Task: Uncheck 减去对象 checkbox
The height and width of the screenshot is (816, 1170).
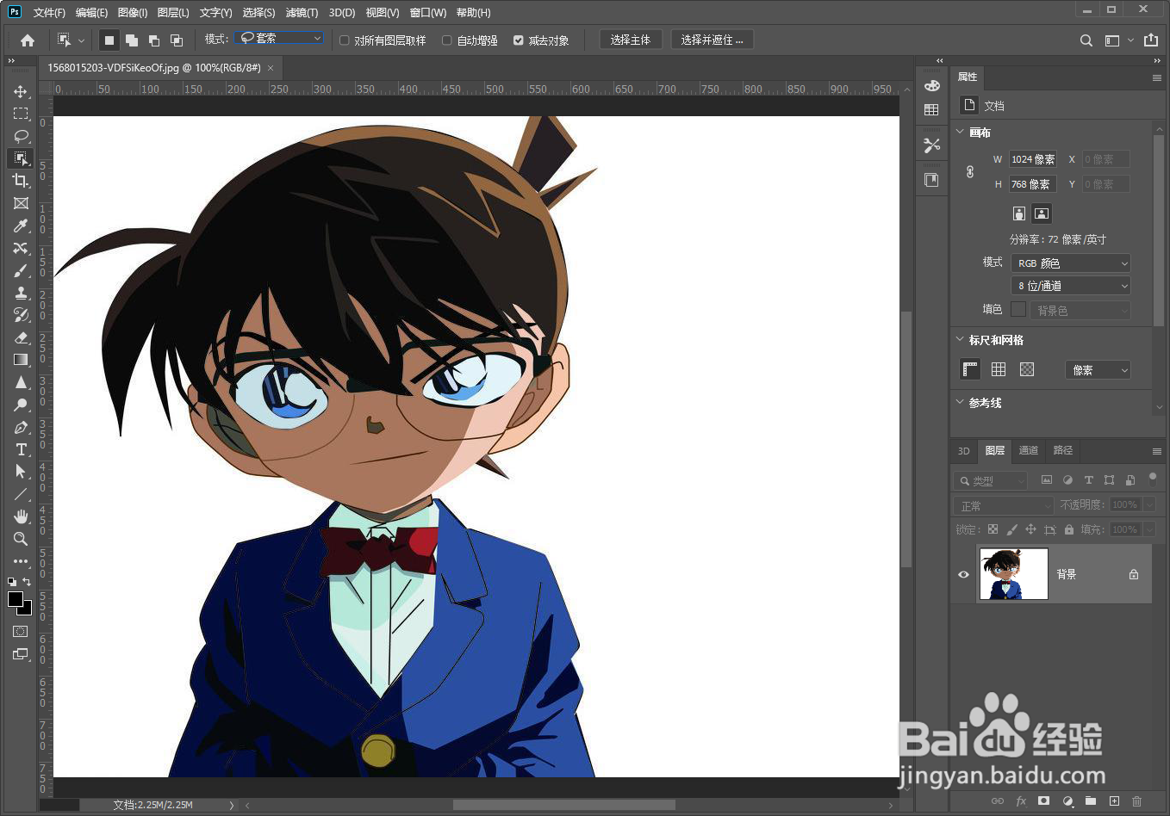Action: pos(518,40)
